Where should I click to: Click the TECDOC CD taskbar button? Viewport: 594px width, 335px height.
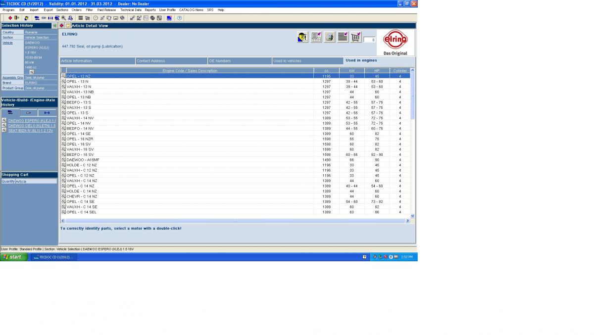pos(54,257)
